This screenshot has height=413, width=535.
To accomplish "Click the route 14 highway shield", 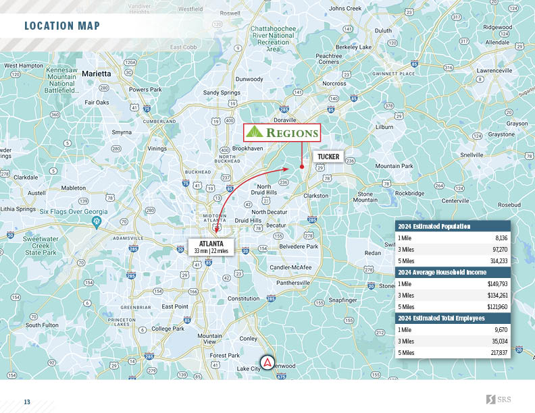I will (132, 361).
